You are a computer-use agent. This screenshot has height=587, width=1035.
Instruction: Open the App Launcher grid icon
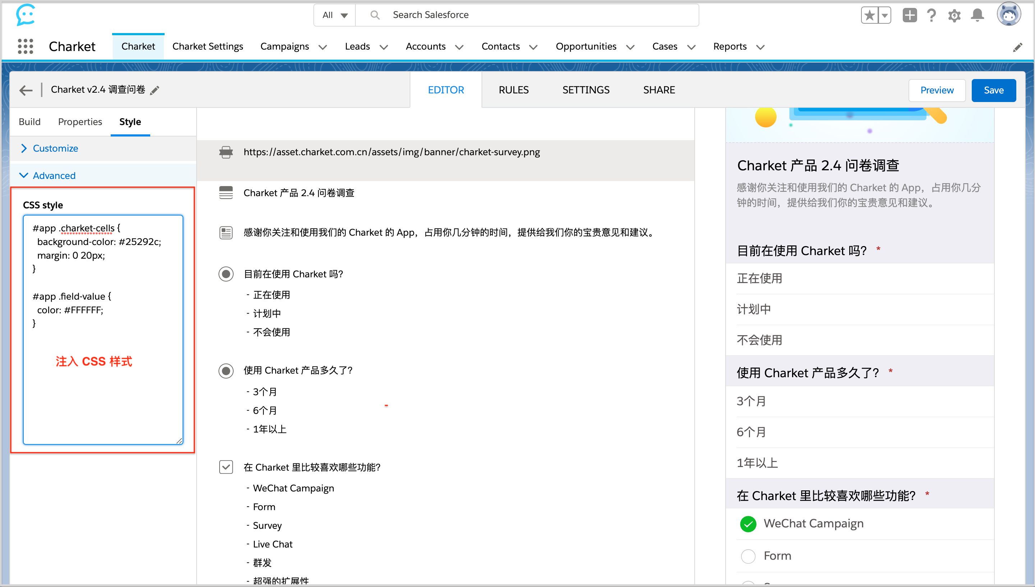(x=26, y=46)
